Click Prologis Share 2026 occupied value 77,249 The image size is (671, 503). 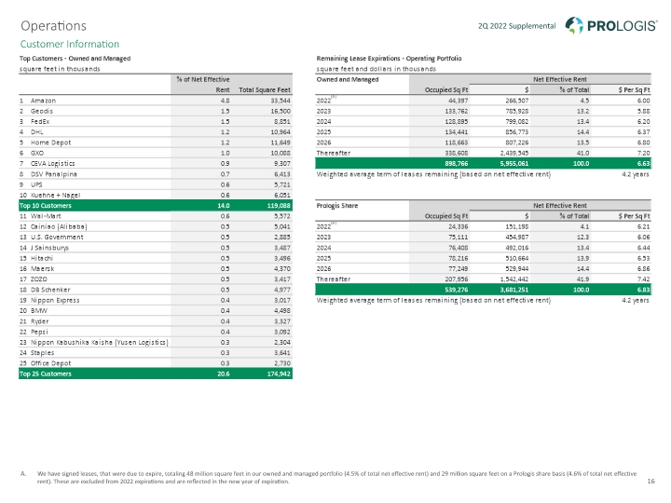[x=458, y=268]
